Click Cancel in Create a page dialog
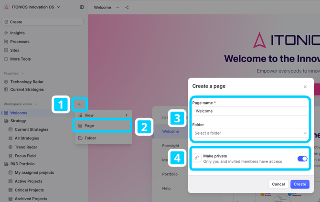Screen dimensions: 320x202 point(278,184)
